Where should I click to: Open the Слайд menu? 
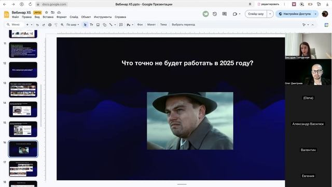pos(74,17)
